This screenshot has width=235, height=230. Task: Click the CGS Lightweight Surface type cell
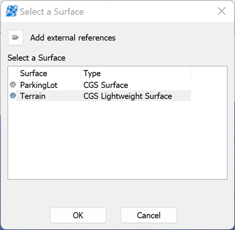(128, 96)
